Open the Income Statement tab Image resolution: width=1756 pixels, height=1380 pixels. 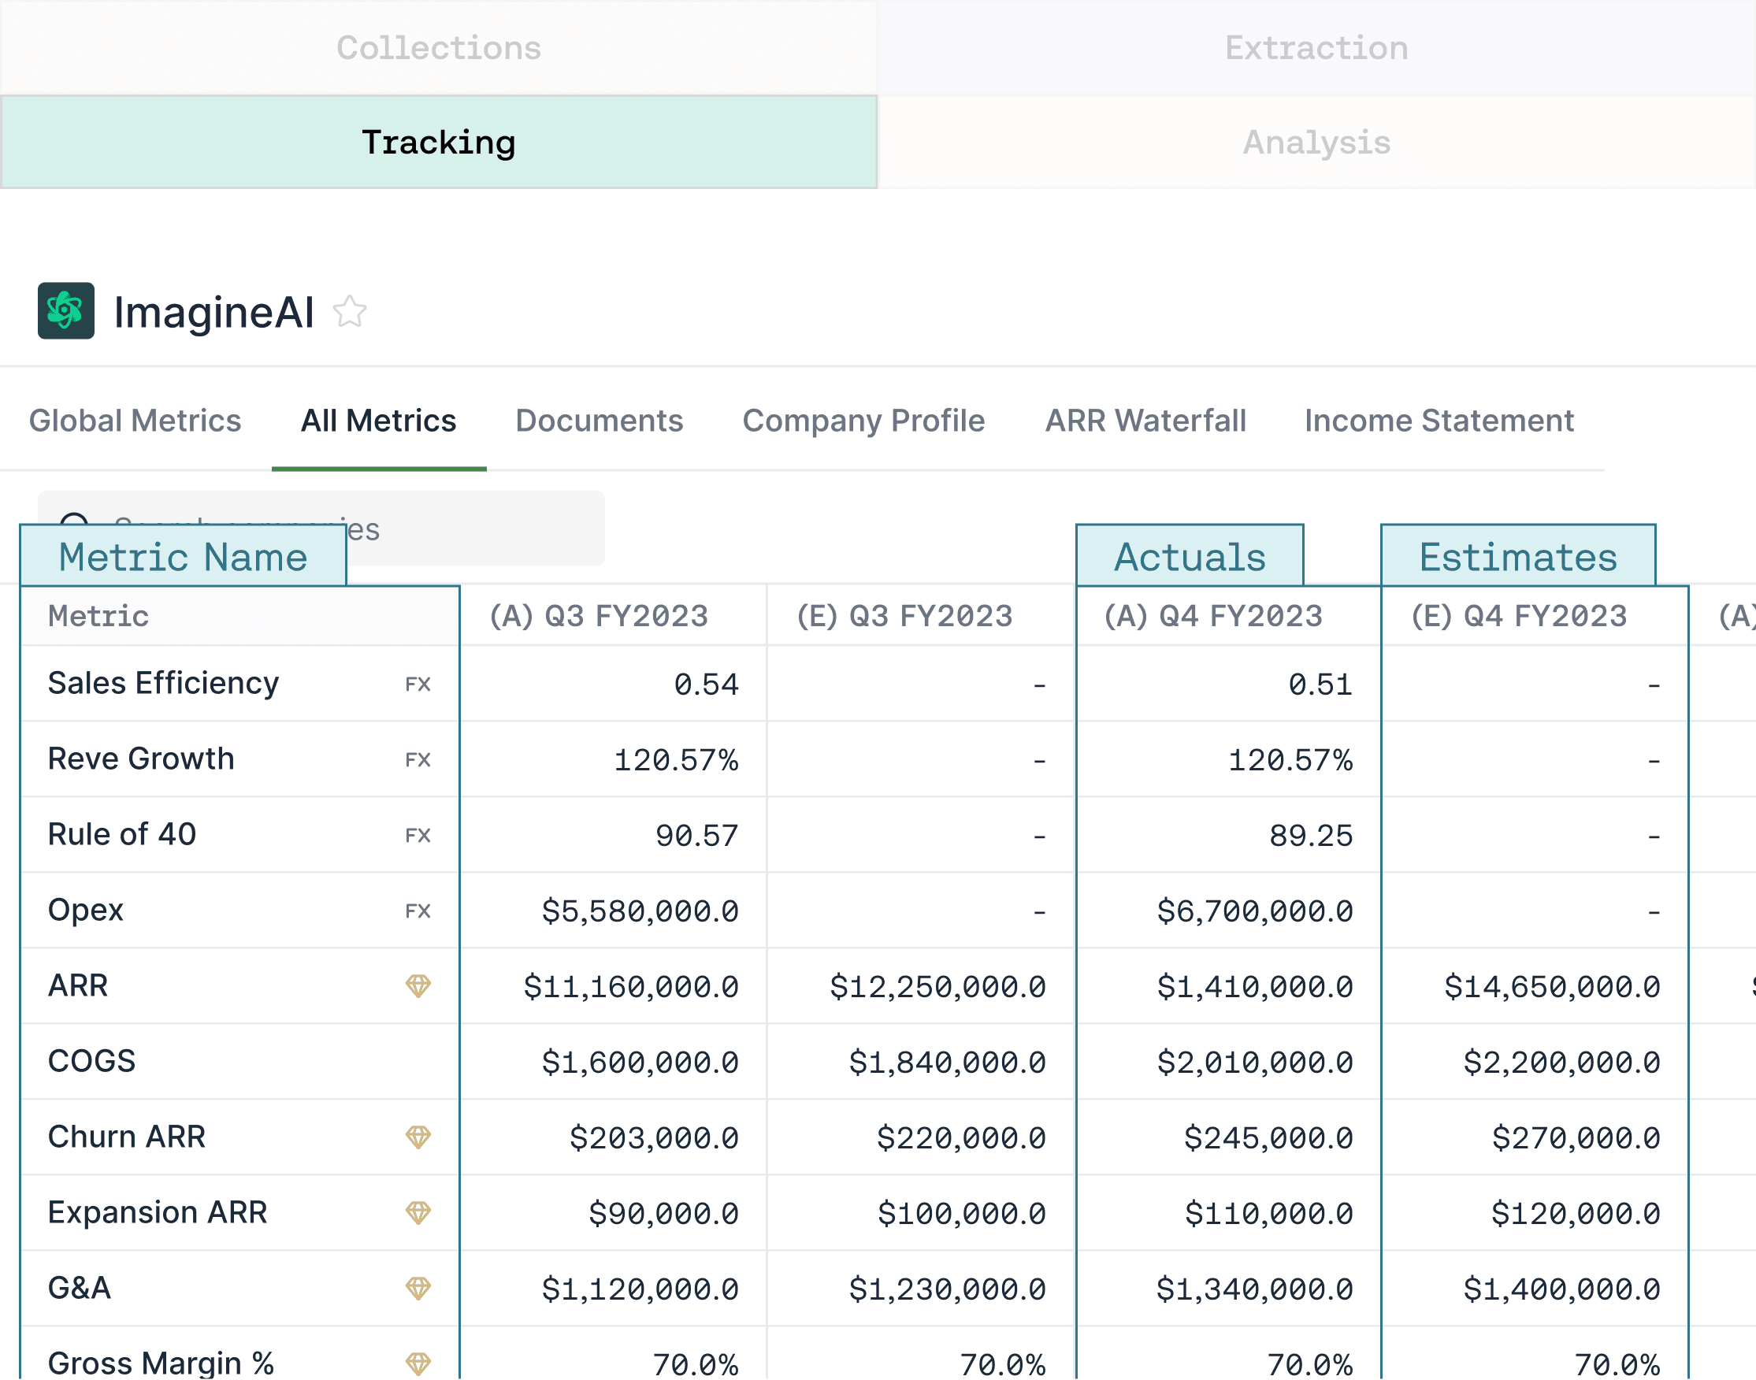click(1439, 421)
